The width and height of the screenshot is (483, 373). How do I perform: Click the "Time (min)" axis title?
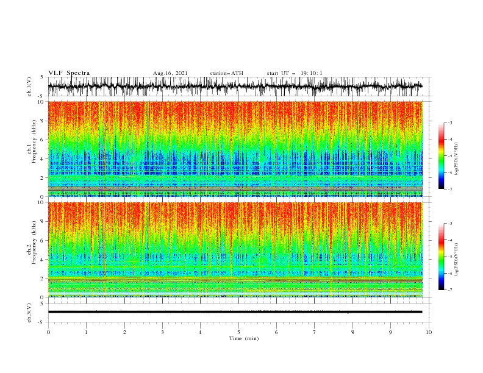[x=244, y=338]
